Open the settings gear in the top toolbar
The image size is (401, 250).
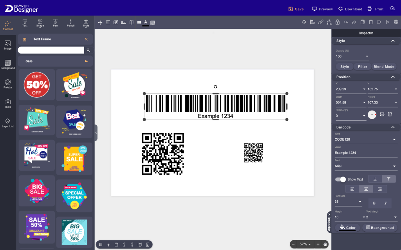click(x=396, y=22)
